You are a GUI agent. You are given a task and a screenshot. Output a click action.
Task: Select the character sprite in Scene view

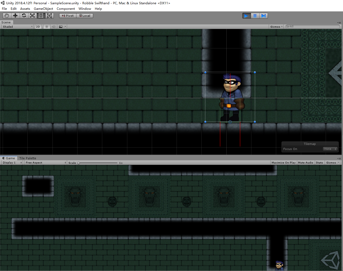[231, 97]
